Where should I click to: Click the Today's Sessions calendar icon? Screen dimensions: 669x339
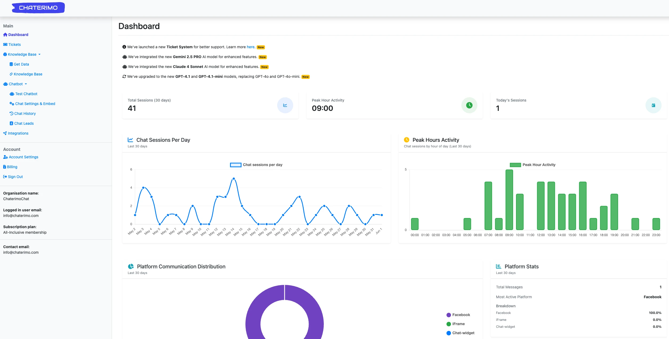pos(653,105)
